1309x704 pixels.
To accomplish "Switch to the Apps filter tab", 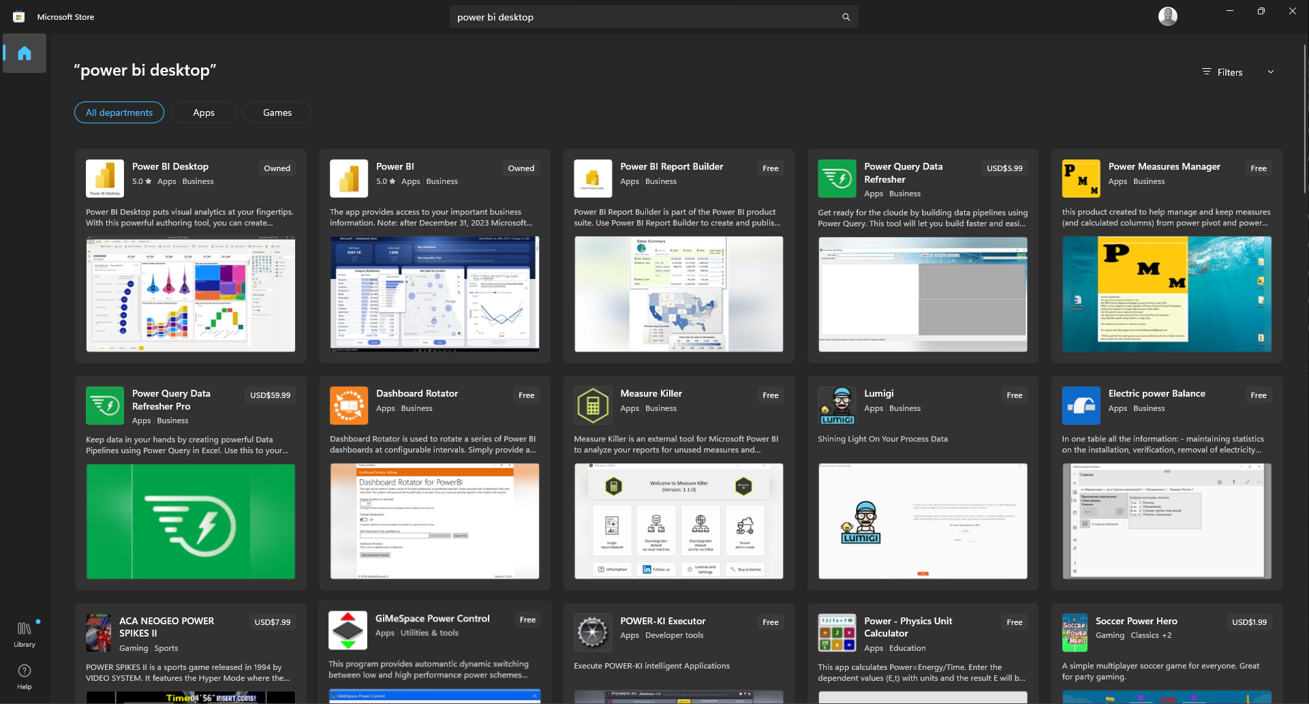I will pyautogui.click(x=204, y=112).
